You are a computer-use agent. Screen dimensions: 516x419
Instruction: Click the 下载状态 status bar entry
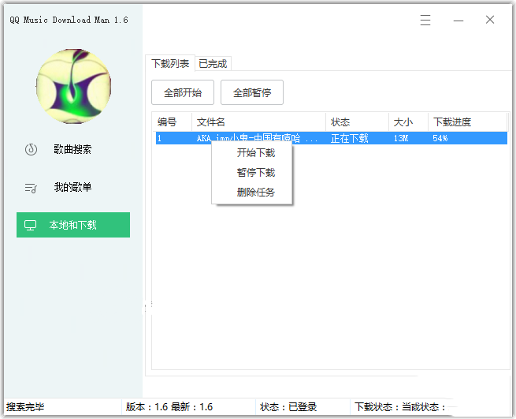click(x=400, y=407)
